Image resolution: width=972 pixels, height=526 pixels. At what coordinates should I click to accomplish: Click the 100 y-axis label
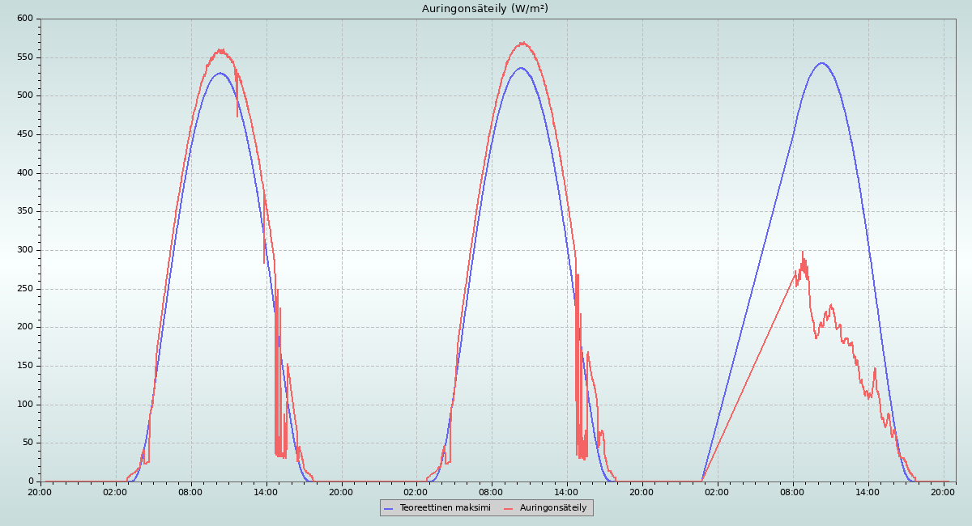25,405
